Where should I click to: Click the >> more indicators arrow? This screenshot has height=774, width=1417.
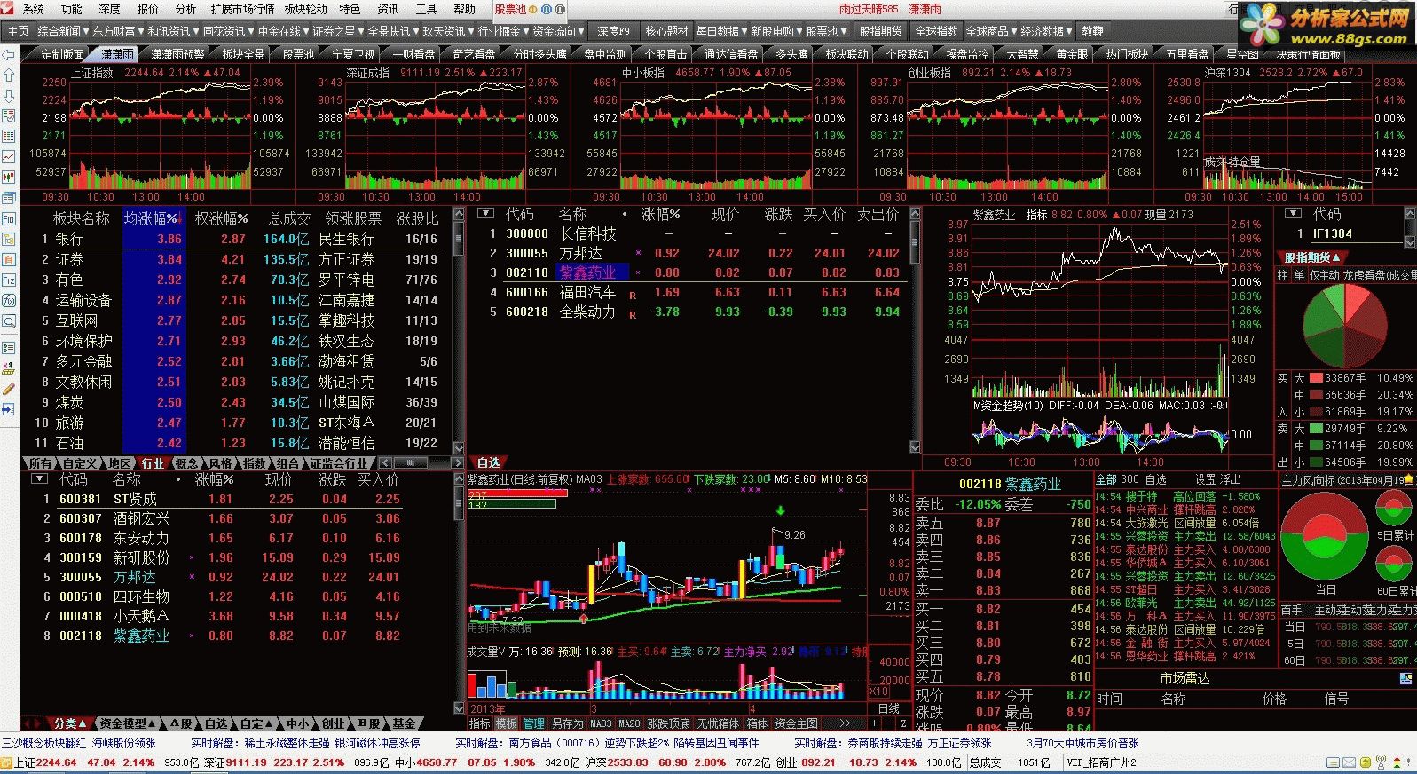click(x=844, y=723)
